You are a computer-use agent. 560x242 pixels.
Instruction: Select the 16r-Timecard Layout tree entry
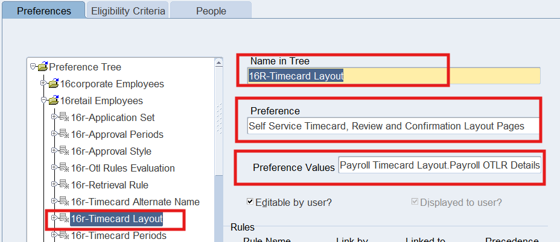pos(116,219)
